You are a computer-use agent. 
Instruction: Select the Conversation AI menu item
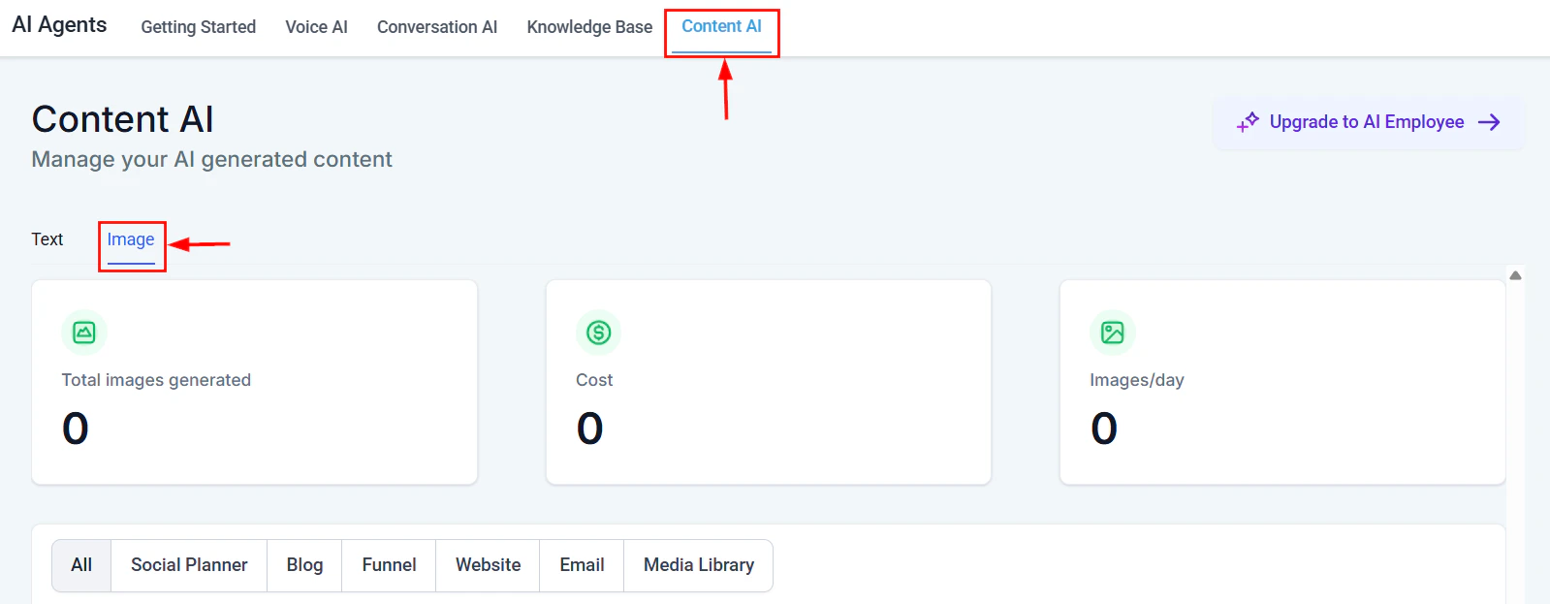437,27
